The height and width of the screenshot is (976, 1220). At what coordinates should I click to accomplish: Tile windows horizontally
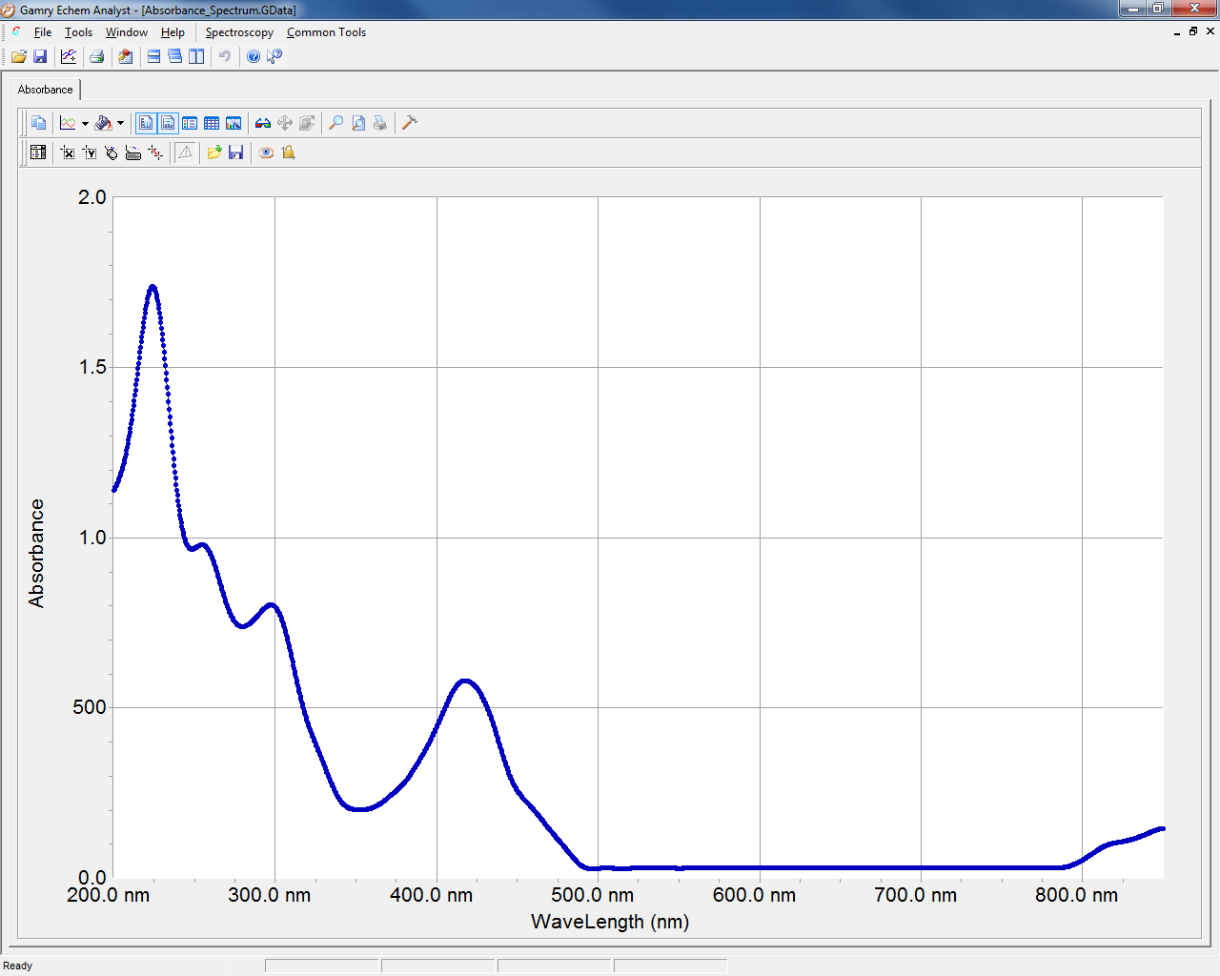(153, 56)
